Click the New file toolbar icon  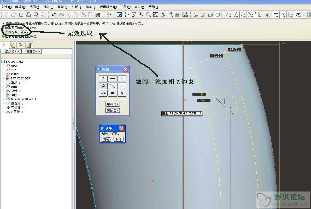tap(7, 14)
